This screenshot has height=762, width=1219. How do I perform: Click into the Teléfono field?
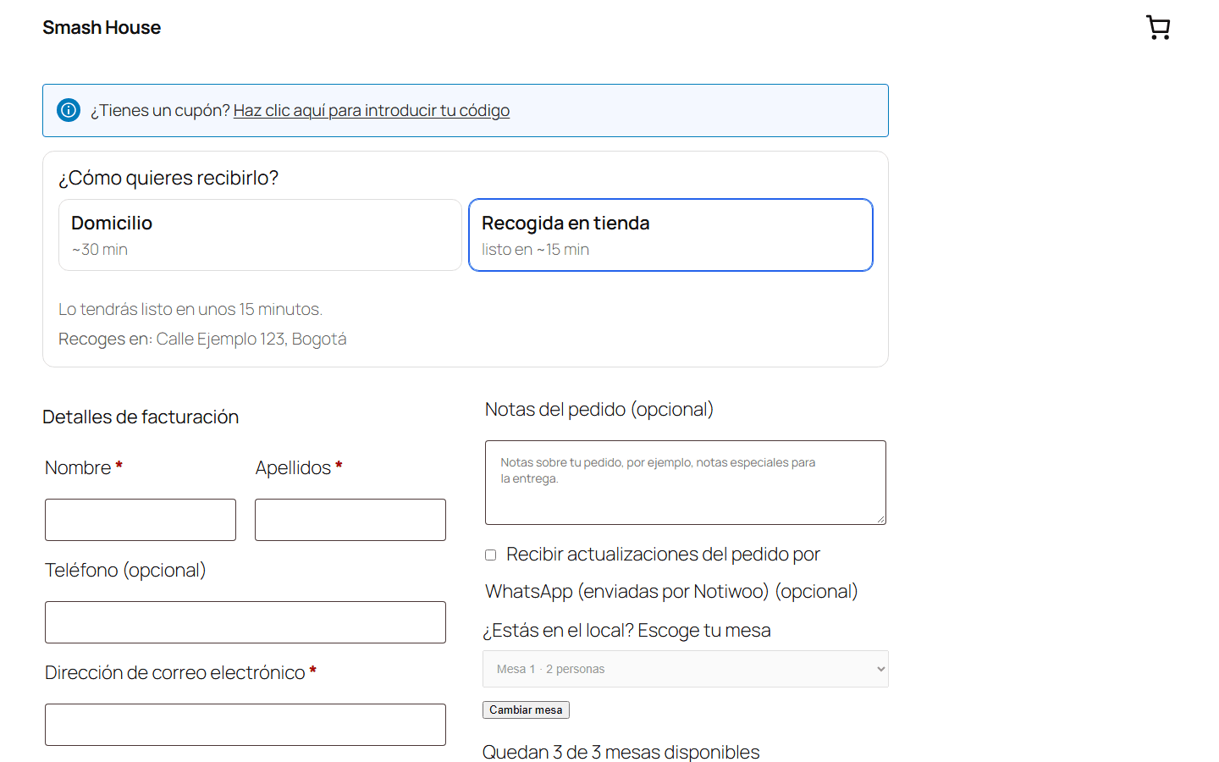tap(245, 622)
